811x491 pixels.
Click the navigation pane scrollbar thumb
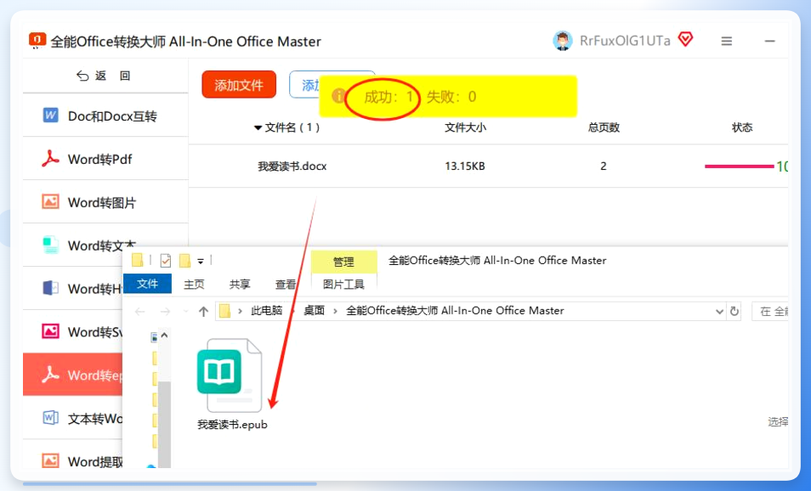click(x=164, y=425)
